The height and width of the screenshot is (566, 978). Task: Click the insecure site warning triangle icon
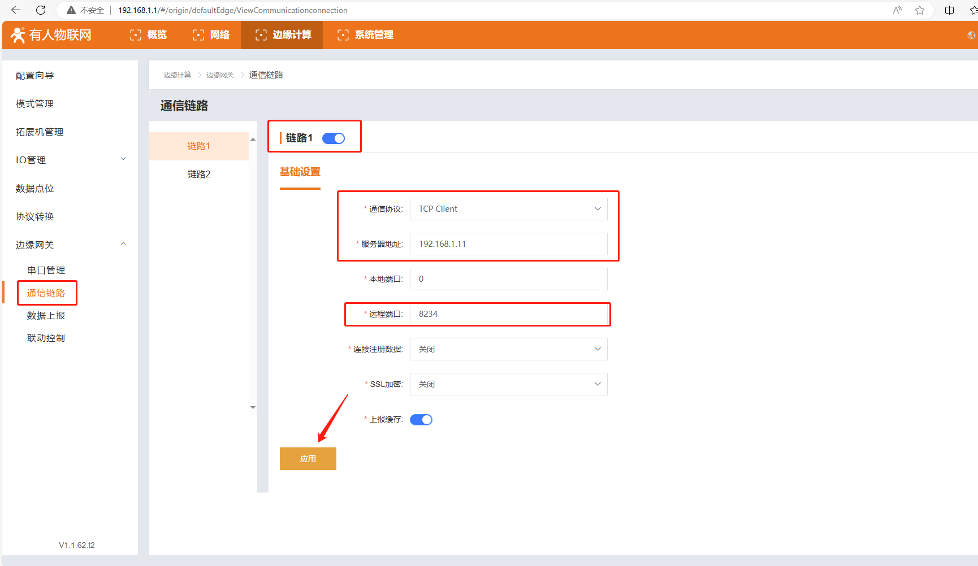pos(71,10)
